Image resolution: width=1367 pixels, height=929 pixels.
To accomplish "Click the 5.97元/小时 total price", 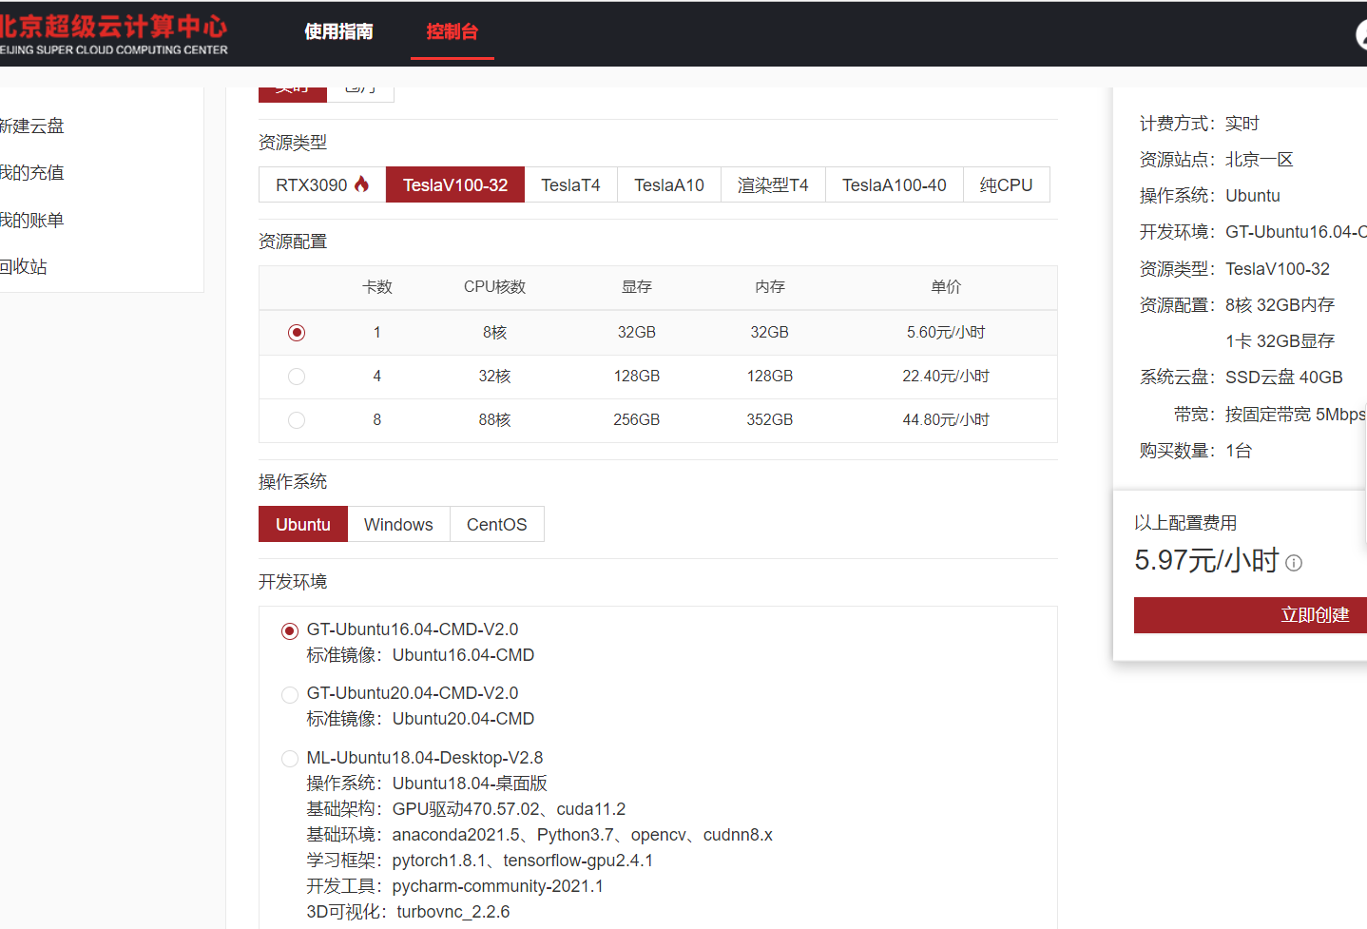I will pyautogui.click(x=1206, y=560).
